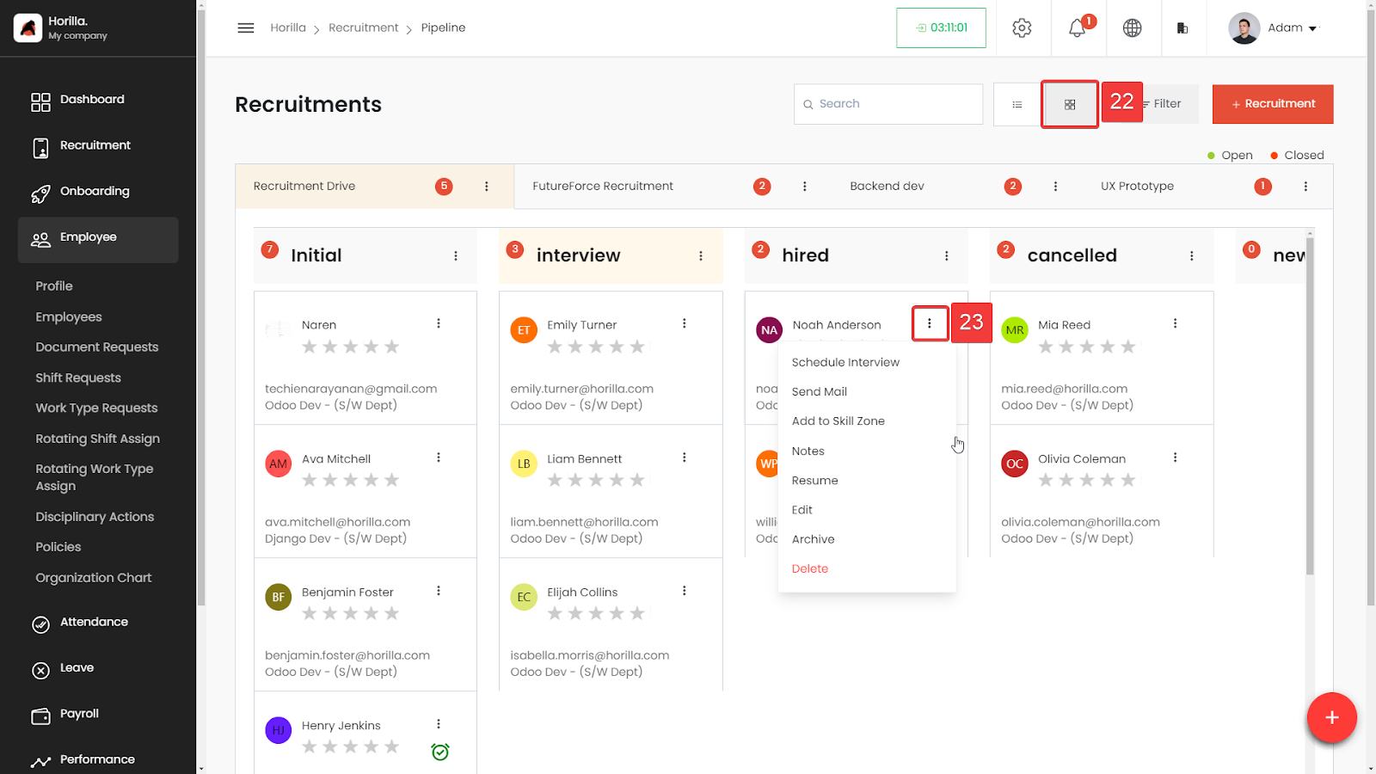Open the hired stage options menu
The height and width of the screenshot is (774, 1376).
click(x=947, y=256)
